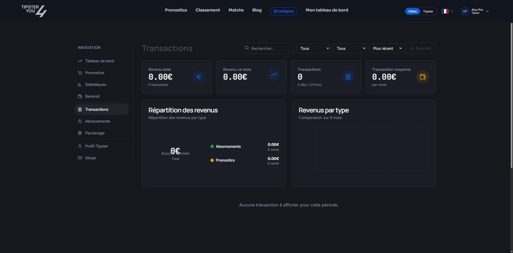Click the search magnifier icon
Screen dimensions: 513x253
tap(247, 48)
